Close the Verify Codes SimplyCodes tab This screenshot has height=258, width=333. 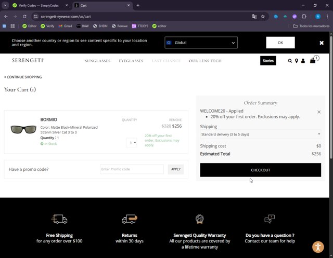[67, 6]
